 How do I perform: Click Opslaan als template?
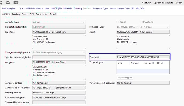point(163,3)
